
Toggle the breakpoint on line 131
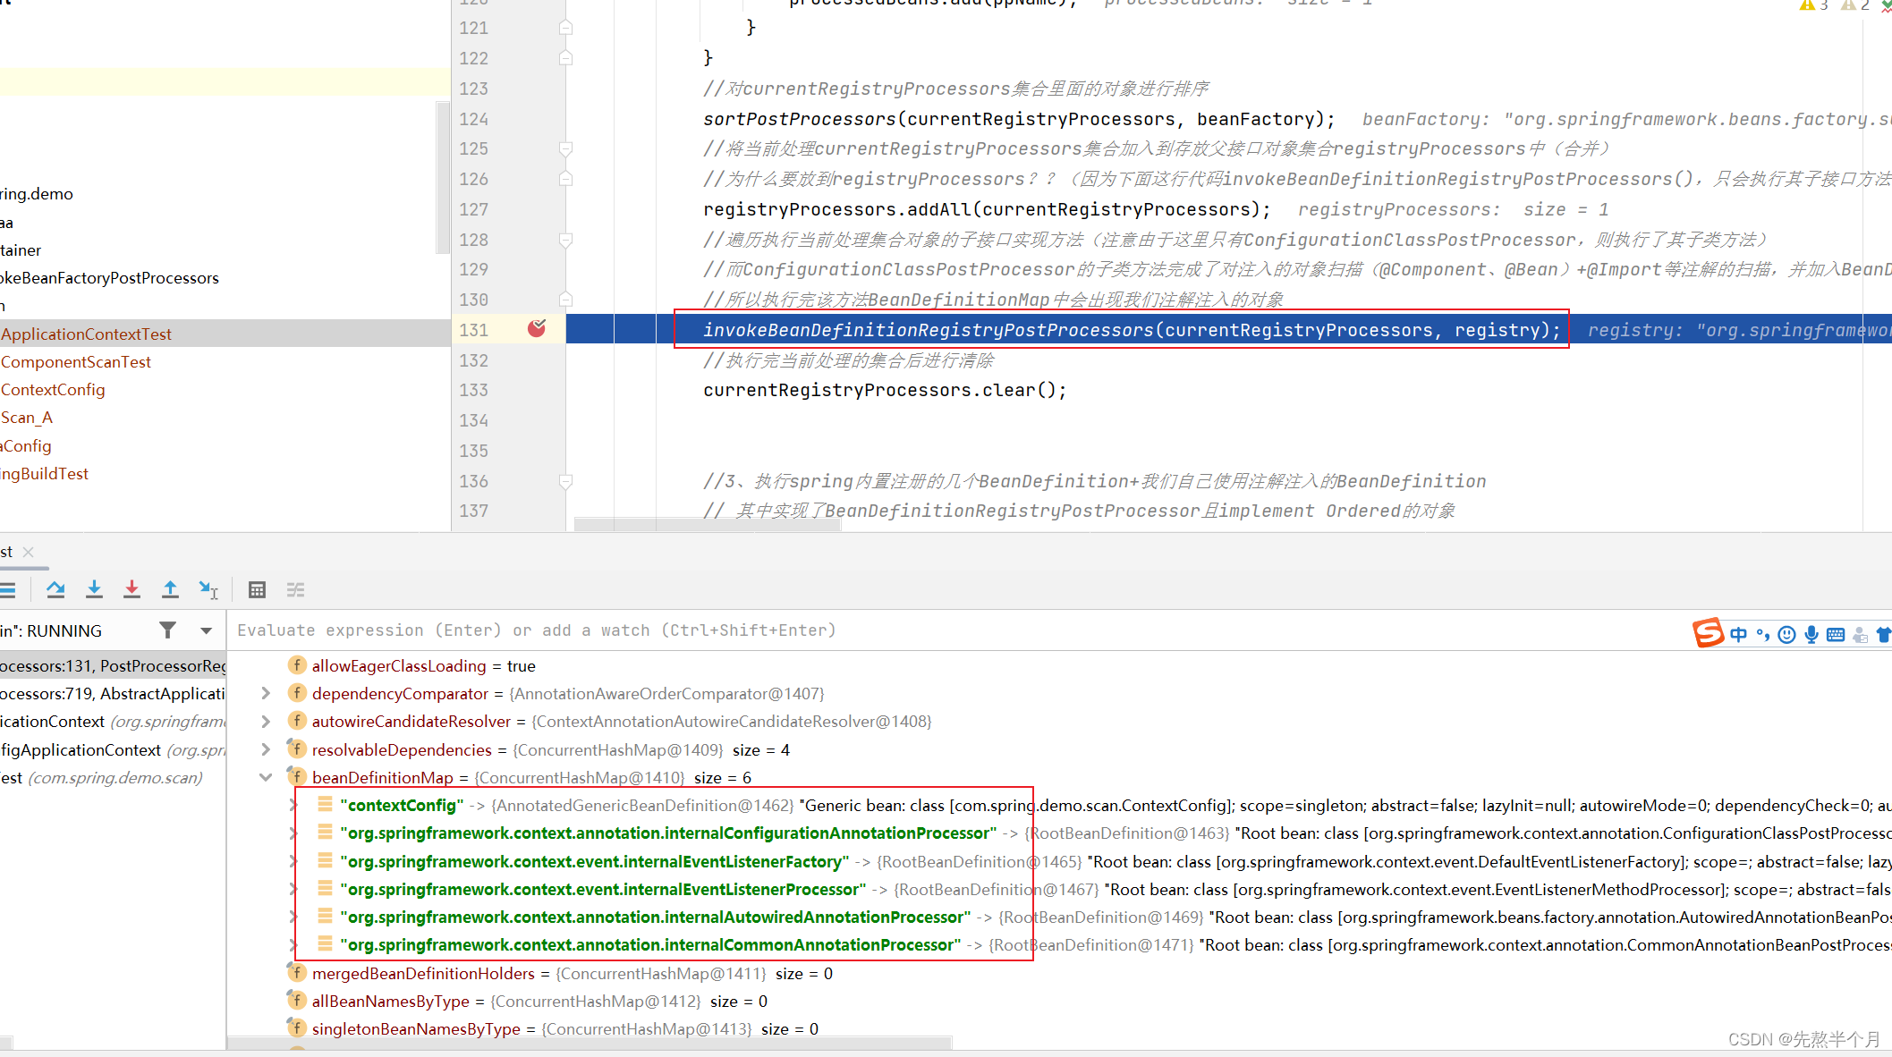(x=537, y=329)
